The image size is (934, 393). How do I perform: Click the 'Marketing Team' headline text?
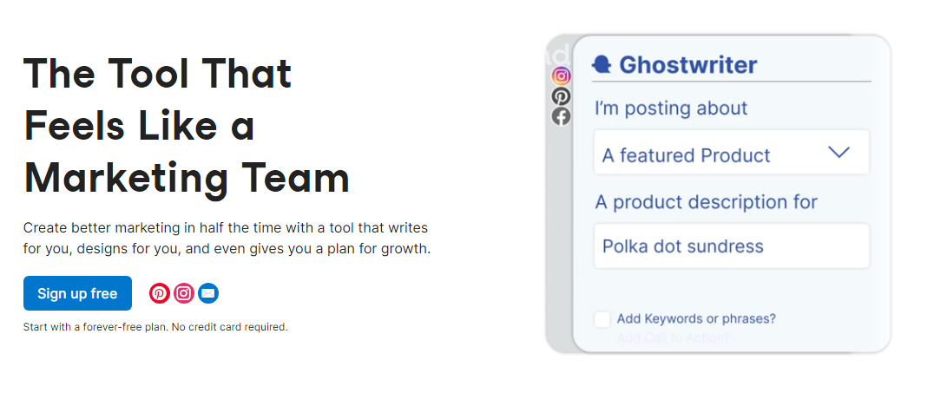point(187,178)
